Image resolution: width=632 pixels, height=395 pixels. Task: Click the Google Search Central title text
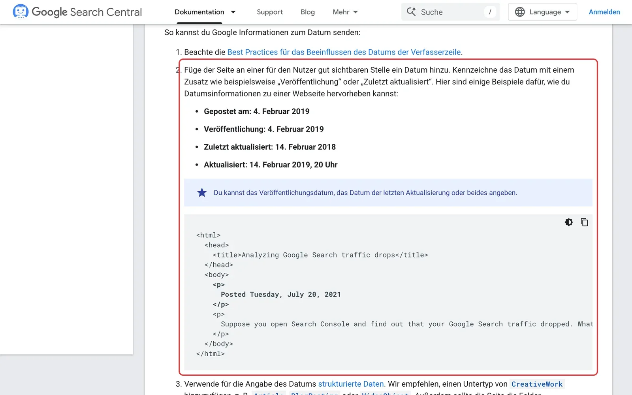[x=87, y=12]
